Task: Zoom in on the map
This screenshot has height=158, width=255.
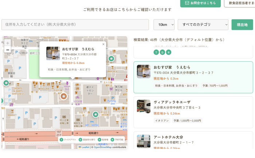Action: (8, 43)
